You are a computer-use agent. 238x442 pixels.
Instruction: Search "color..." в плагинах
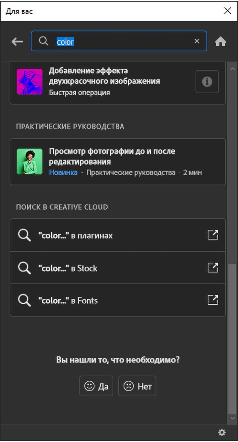tap(76, 236)
